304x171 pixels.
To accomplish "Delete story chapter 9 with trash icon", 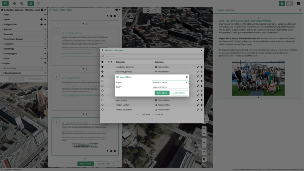I will click(x=115, y=151).
